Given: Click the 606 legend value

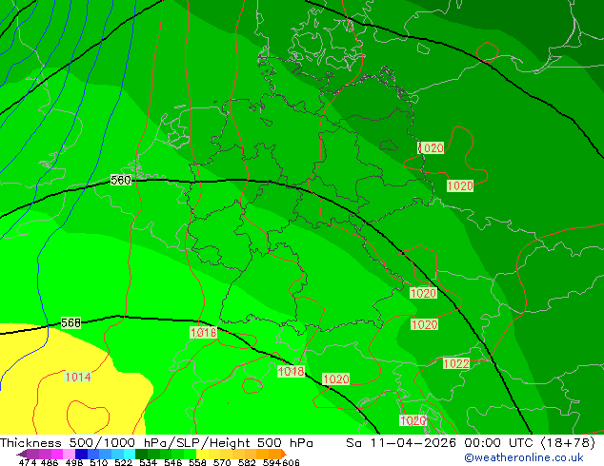Looking at the screenshot, I should pyautogui.click(x=291, y=462).
